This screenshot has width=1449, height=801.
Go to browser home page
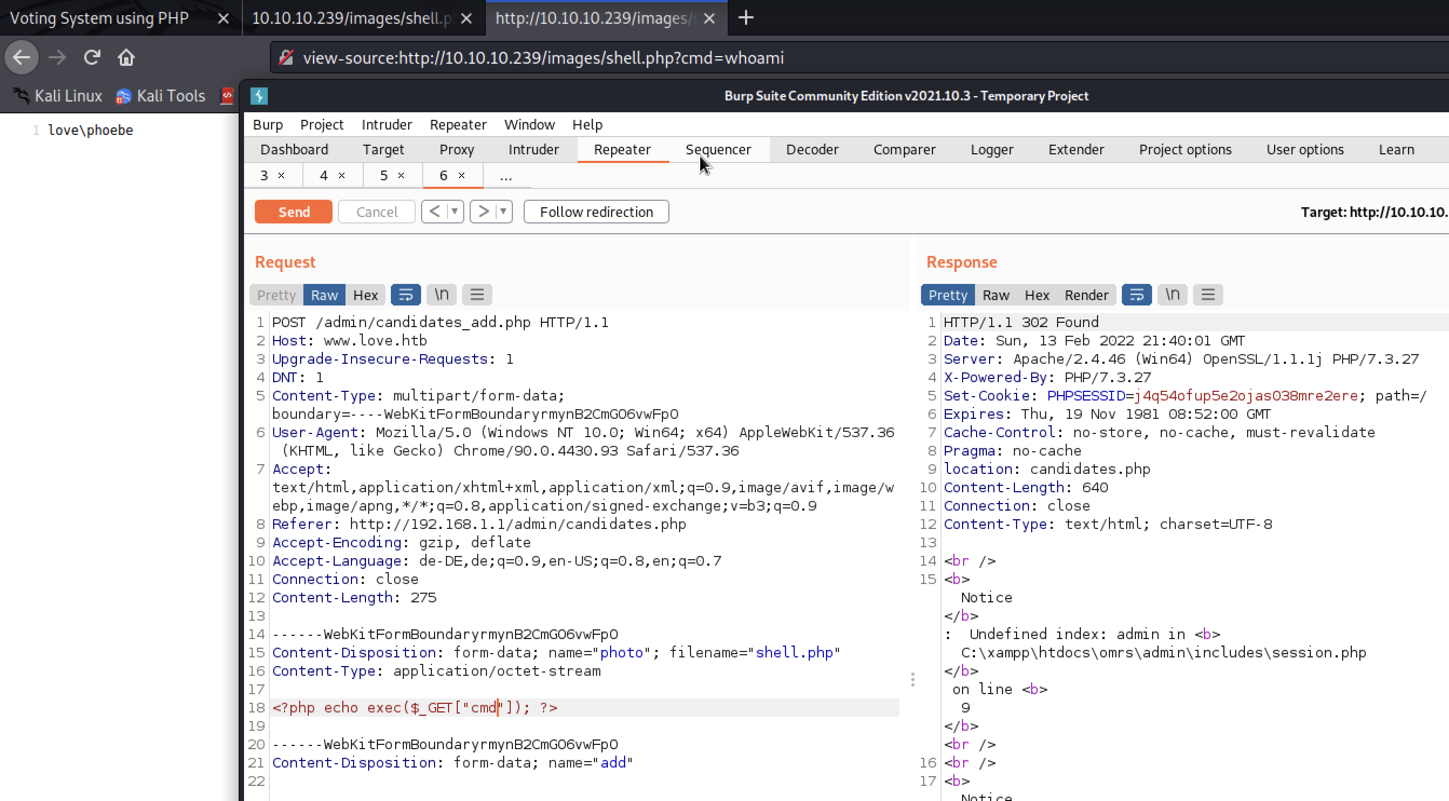click(126, 57)
